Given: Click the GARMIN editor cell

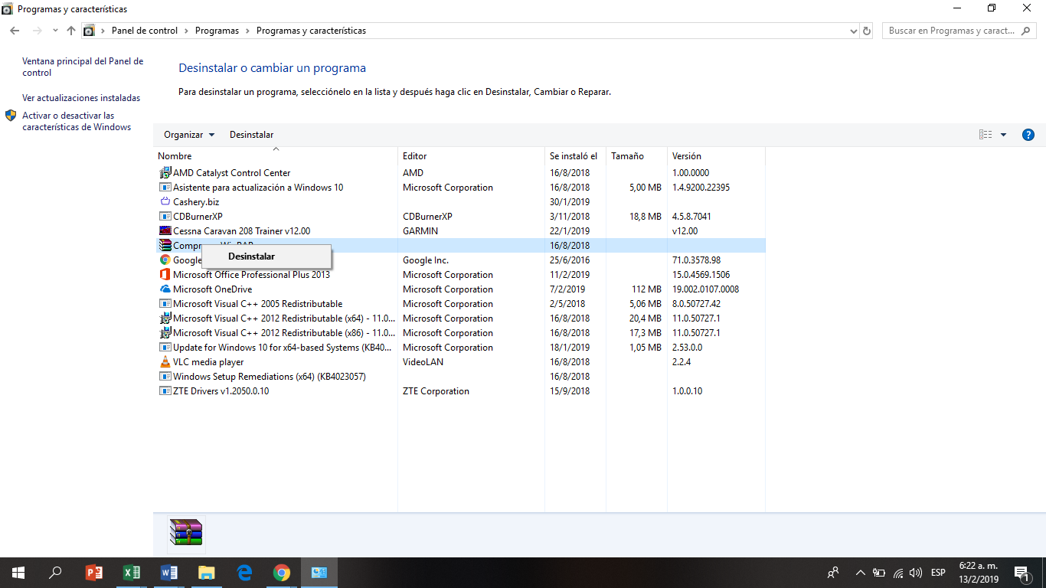Looking at the screenshot, I should point(420,231).
